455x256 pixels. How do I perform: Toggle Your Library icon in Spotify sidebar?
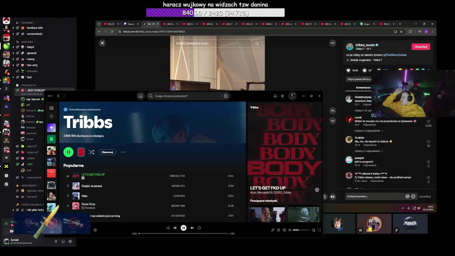[x=51, y=108]
